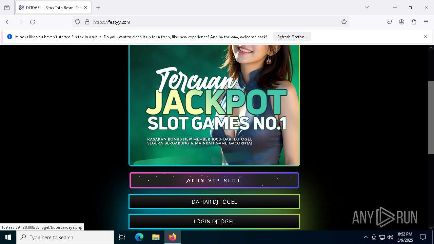Open the network tray icon
Image resolution: width=434 pixels, height=244 pixels.
pyautogui.click(x=382, y=237)
